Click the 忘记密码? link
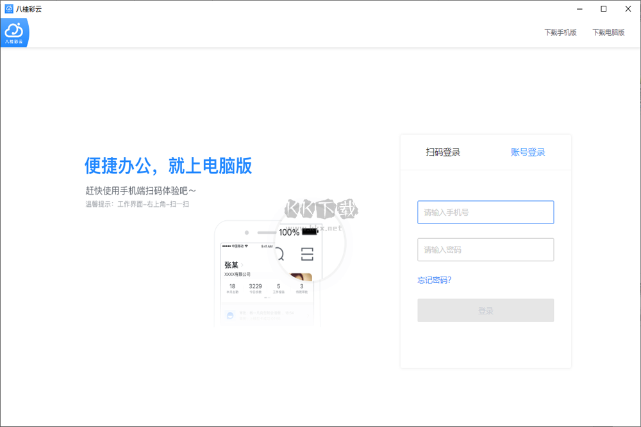The height and width of the screenshot is (427, 641). [x=434, y=280]
